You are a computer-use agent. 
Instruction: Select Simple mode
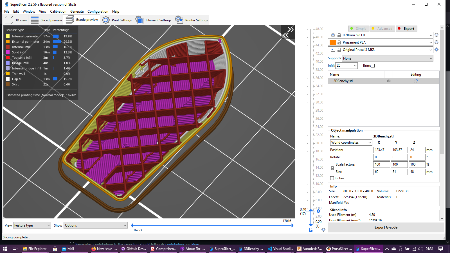click(x=359, y=29)
